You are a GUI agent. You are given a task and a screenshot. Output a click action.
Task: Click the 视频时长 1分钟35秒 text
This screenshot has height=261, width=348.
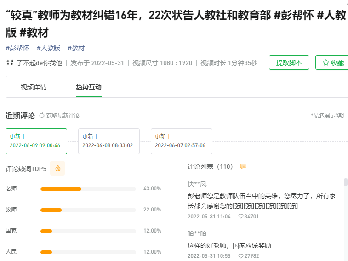229,63
